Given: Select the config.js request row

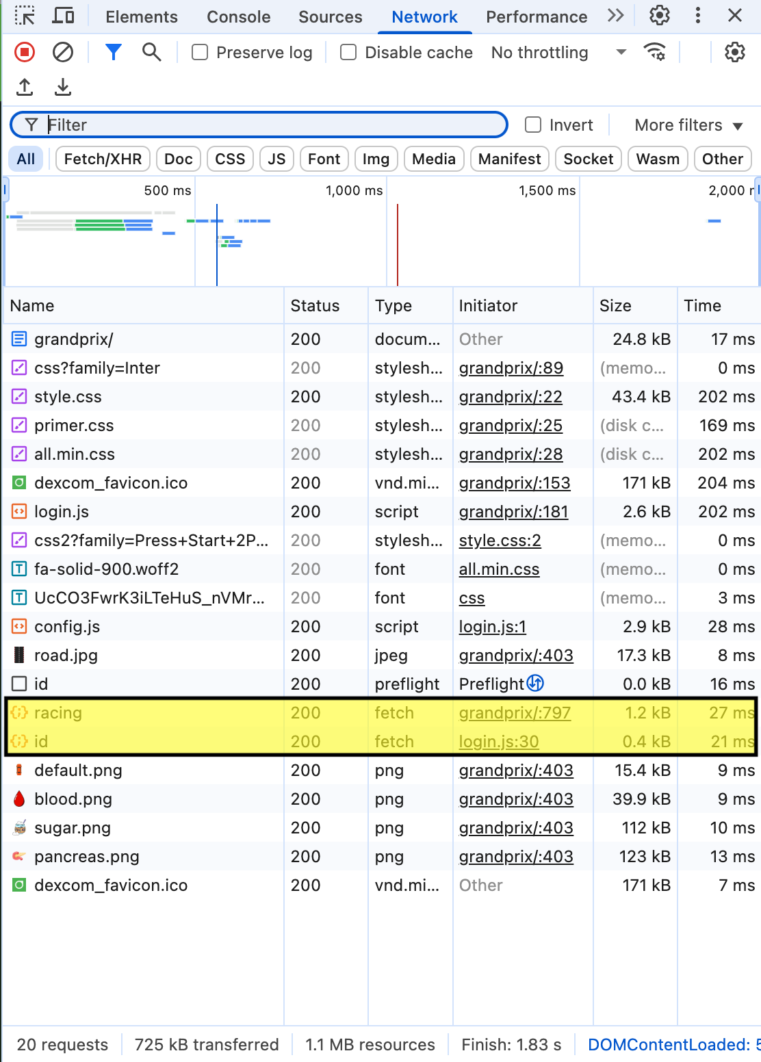Looking at the screenshot, I should (382, 627).
